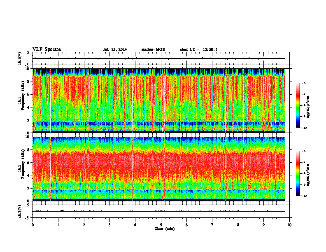Click time axis tick label "3"

pos(109,225)
